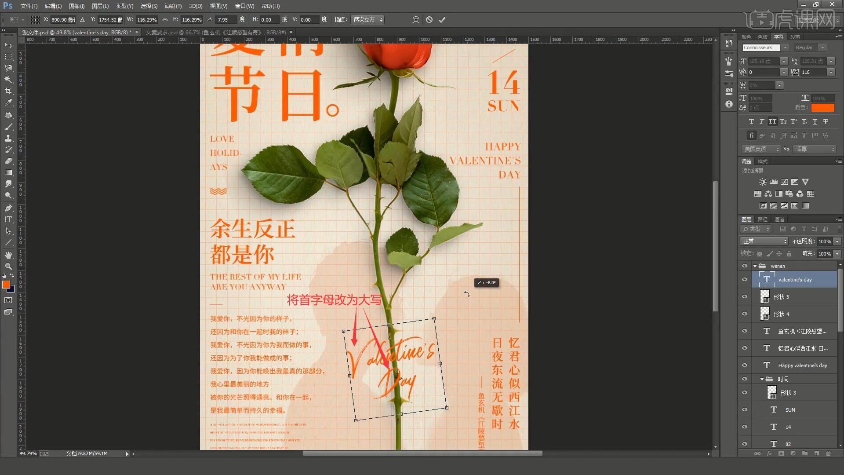Open the 窗口(W) menu
This screenshot has height=475, width=844.
244,6
